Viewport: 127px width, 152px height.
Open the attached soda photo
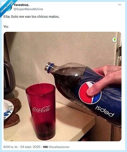coord(63,86)
